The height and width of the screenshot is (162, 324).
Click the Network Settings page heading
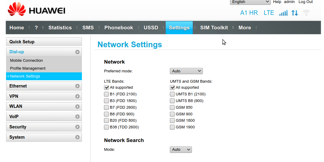[130, 45]
